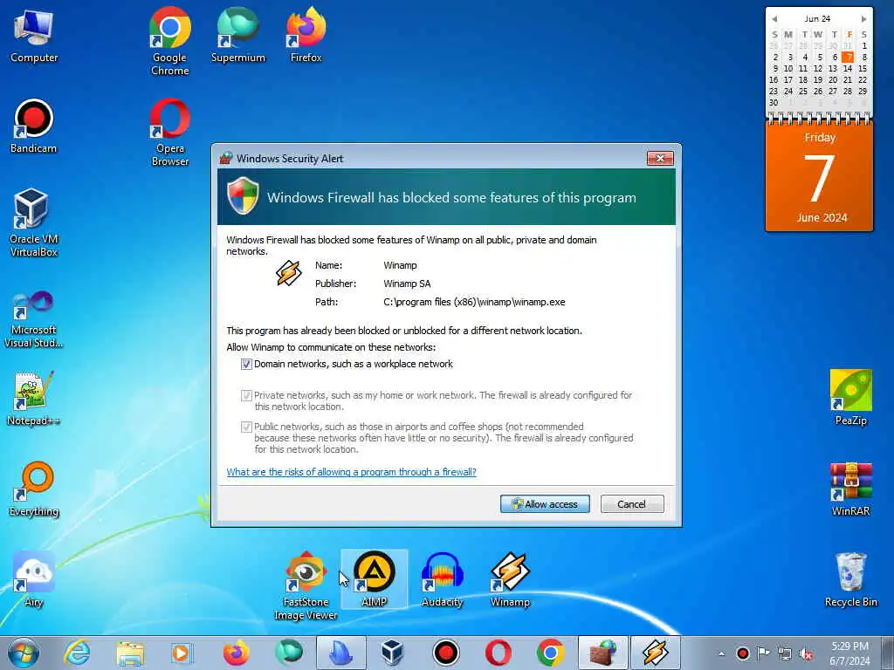894x670 pixels.
Task: Click the Chrome taskbar icon
Action: click(550, 653)
